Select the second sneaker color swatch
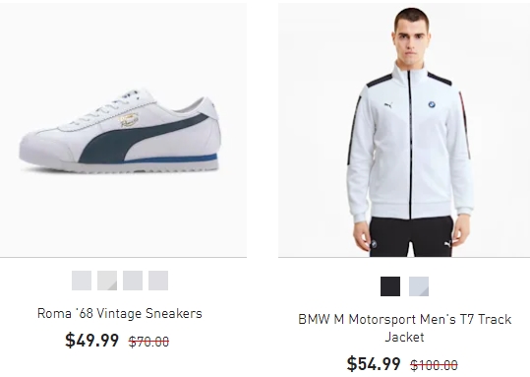The height and width of the screenshot is (377, 530). pos(107,281)
